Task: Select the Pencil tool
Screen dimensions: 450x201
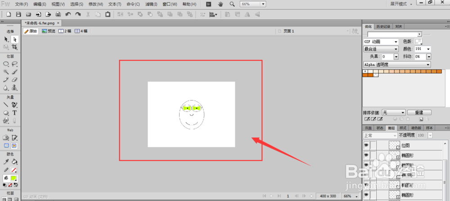Action: 6,80
